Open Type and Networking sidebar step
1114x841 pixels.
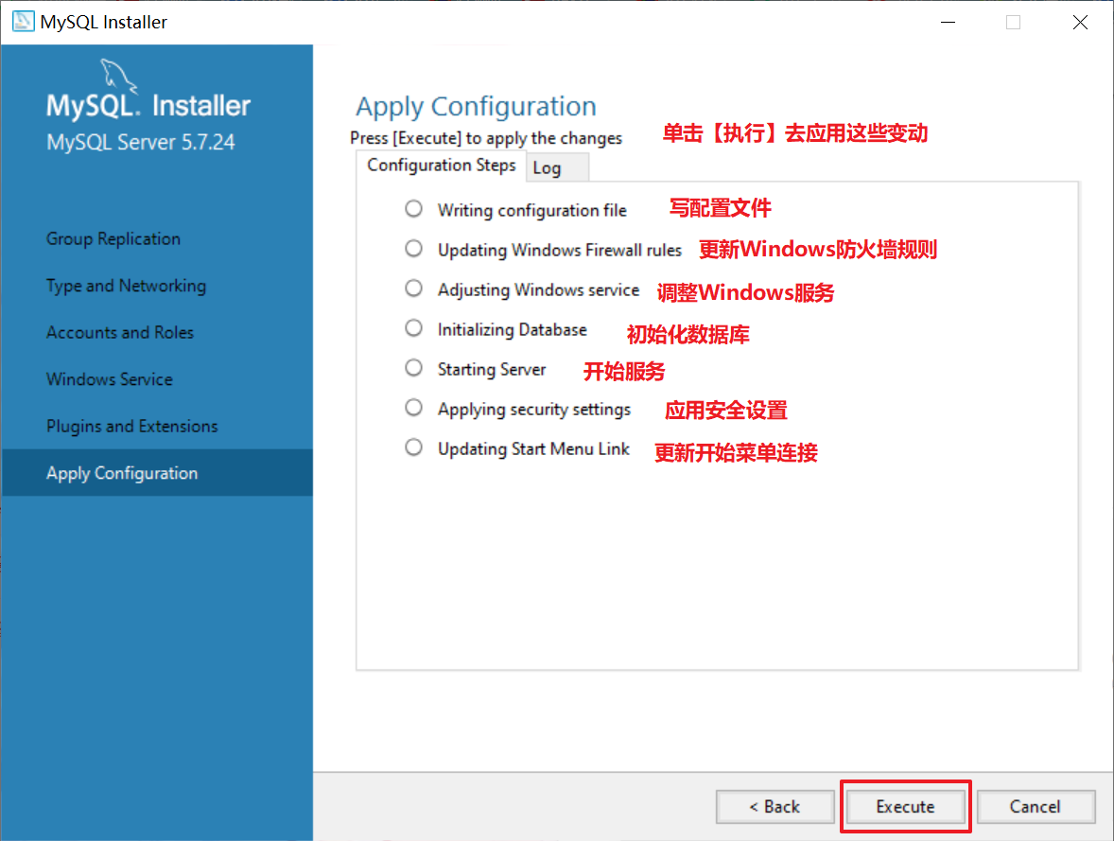pyautogui.click(x=127, y=286)
